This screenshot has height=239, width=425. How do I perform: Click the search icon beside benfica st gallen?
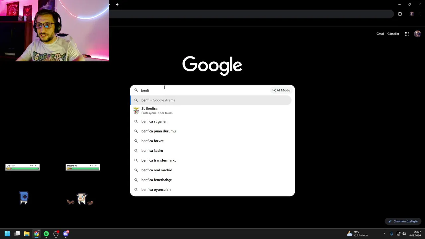tap(136, 121)
